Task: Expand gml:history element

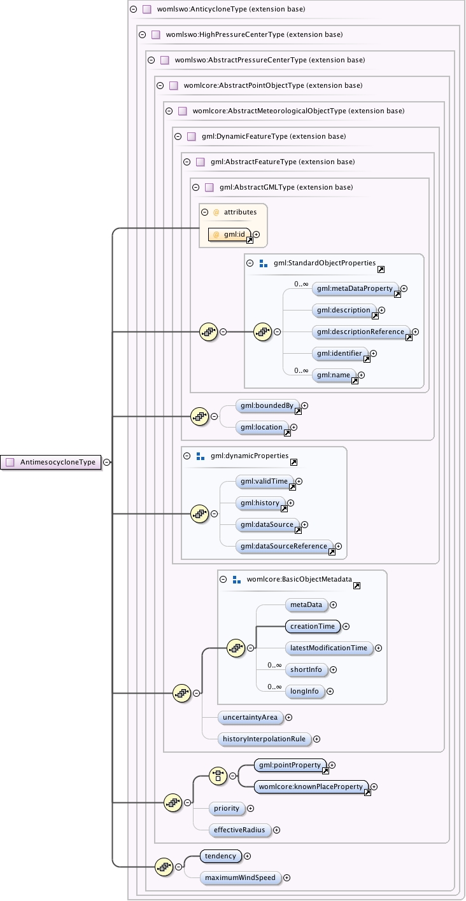Action: pyautogui.click(x=291, y=503)
